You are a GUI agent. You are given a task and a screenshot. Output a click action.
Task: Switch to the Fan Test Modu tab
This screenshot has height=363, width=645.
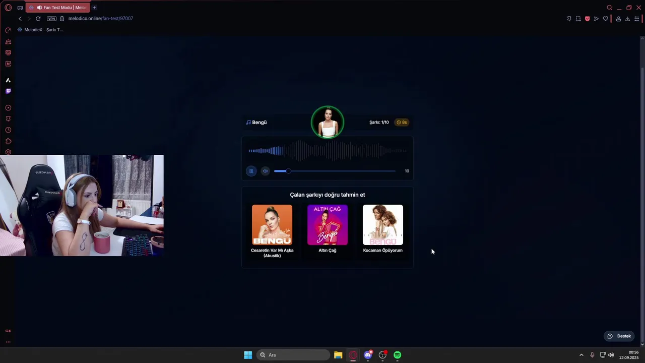point(57,8)
